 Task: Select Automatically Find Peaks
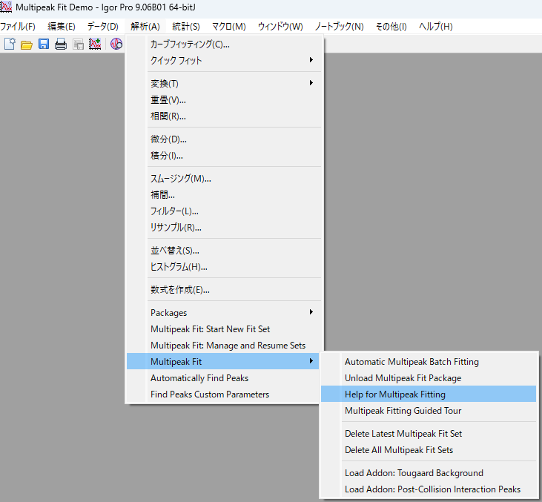[223, 378]
